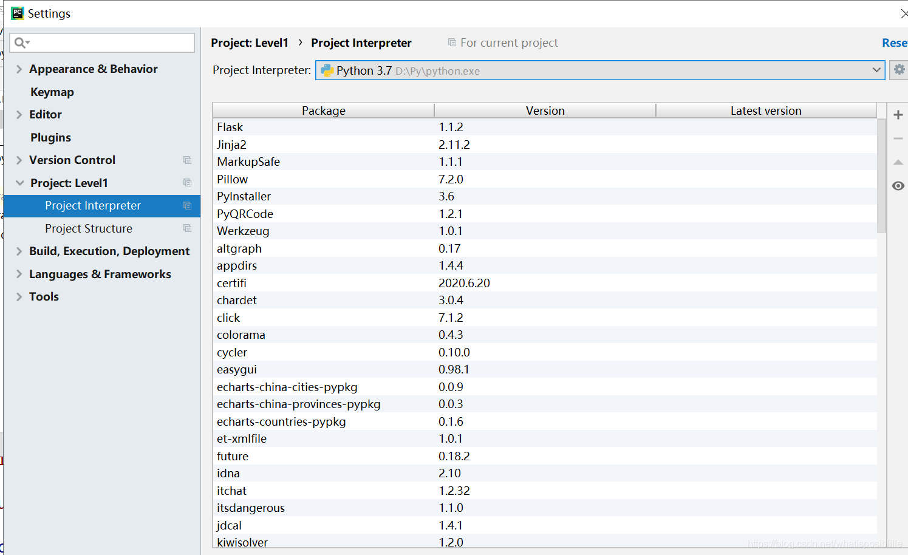This screenshot has height=555, width=908.
Task: Select the itchat package row
Action: [x=545, y=491]
